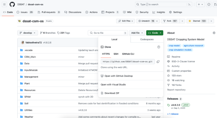Choose Open with GitHub Desktop
The width and height of the screenshot is (217, 118).
click(x=118, y=76)
